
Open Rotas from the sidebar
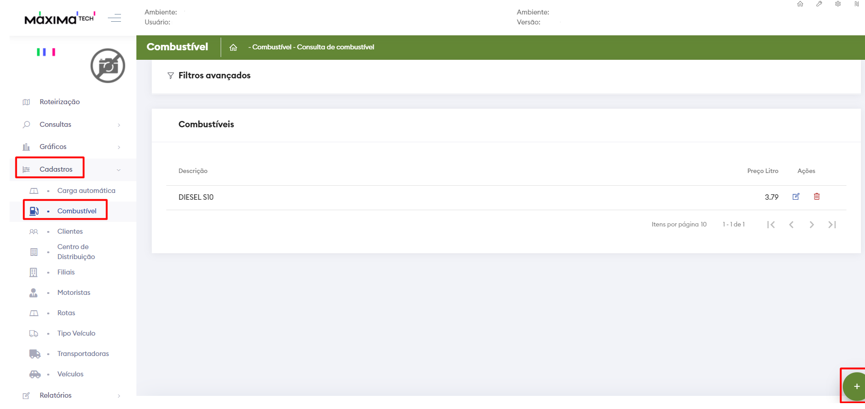(66, 313)
